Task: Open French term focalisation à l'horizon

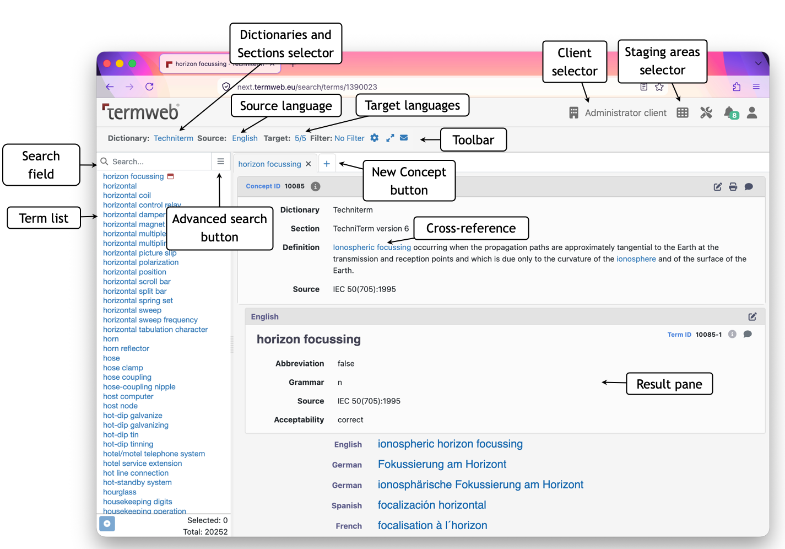Action: 432,525
